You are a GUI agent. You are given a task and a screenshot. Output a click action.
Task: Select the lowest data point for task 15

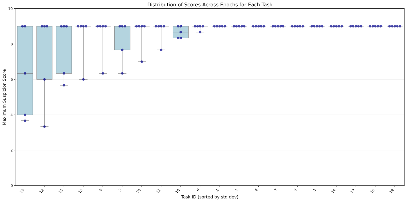(x=64, y=85)
